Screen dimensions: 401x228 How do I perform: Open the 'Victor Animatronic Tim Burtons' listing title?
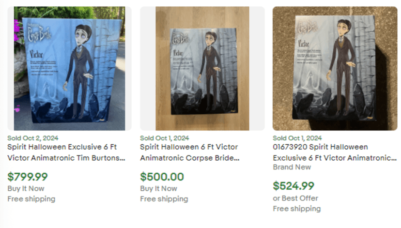[x=66, y=152]
